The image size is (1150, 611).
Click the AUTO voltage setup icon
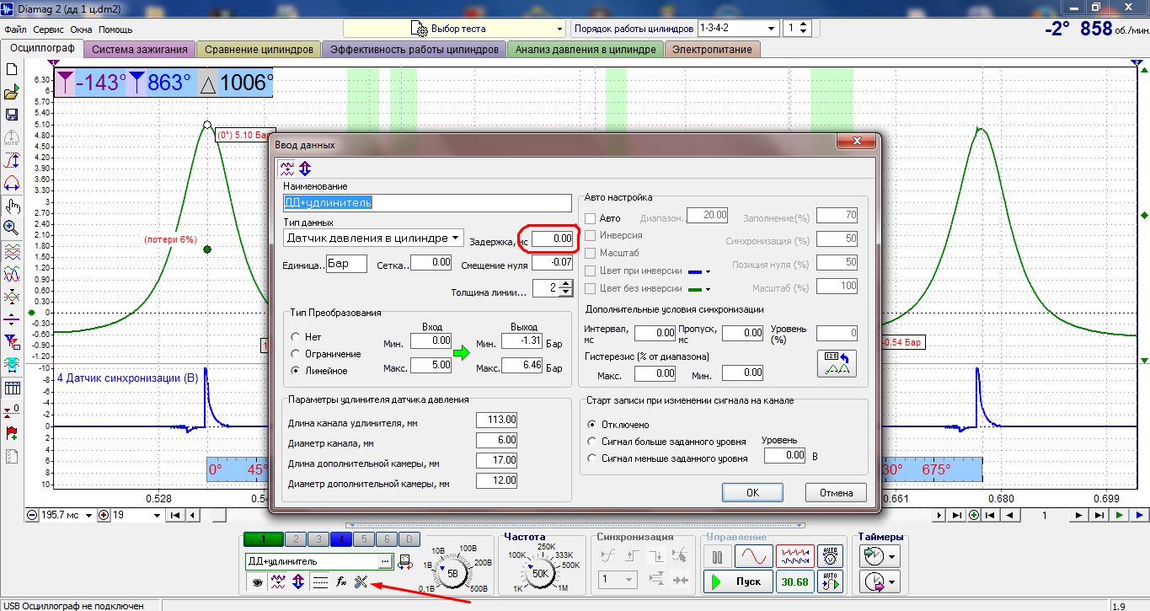[x=830, y=557]
